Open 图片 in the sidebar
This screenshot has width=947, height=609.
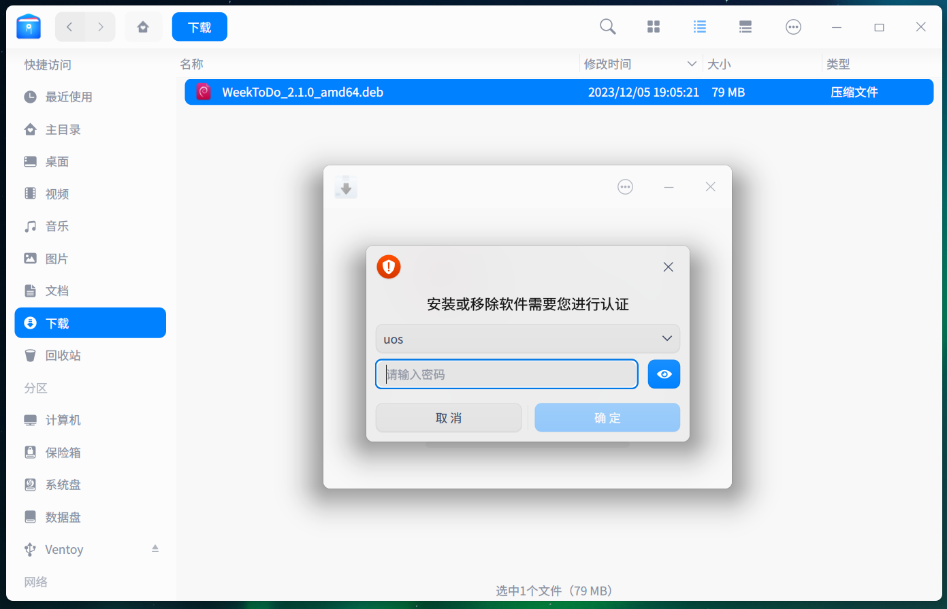click(x=90, y=259)
